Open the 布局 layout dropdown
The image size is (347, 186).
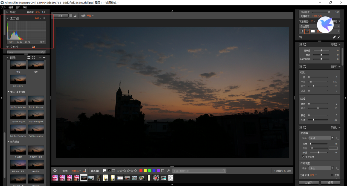click(90, 16)
